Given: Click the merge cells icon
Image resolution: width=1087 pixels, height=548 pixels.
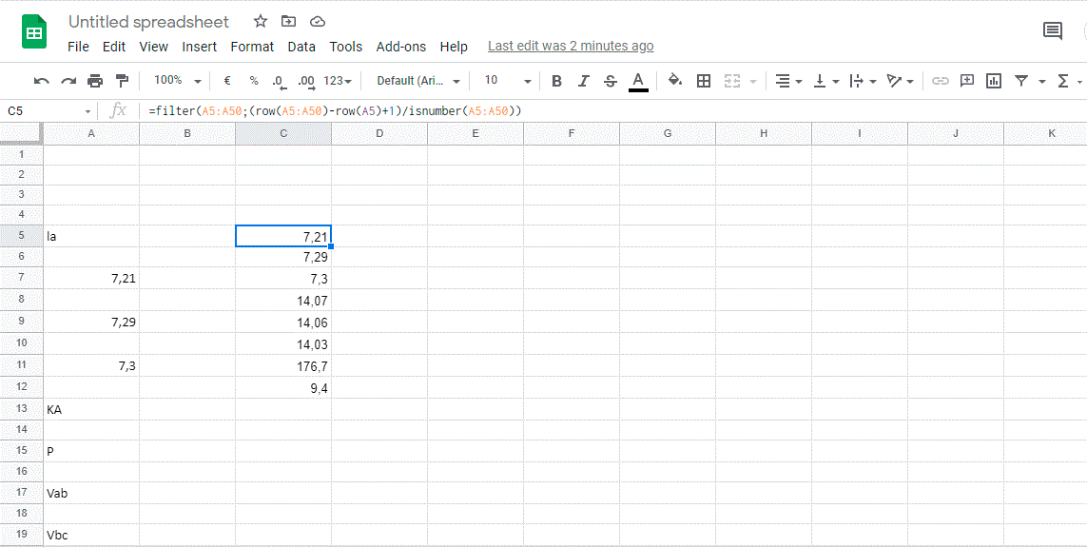Looking at the screenshot, I should pyautogui.click(x=733, y=81).
